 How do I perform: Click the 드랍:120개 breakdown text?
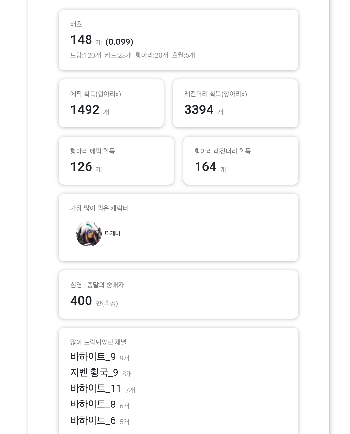86,55
